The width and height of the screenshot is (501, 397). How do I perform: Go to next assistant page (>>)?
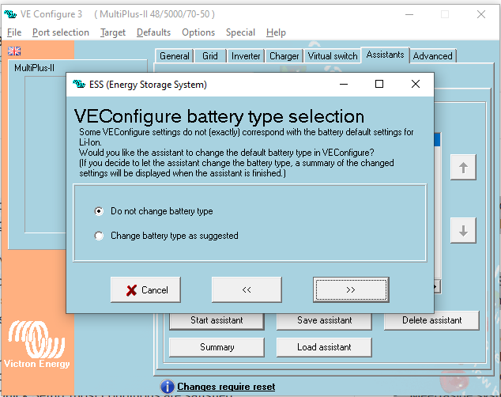point(350,290)
